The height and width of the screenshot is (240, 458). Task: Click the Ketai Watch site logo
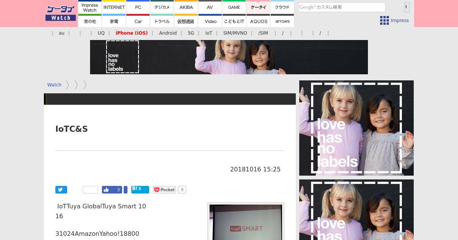pos(60,13)
